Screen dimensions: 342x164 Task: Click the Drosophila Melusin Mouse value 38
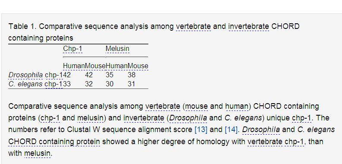coord(132,75)
